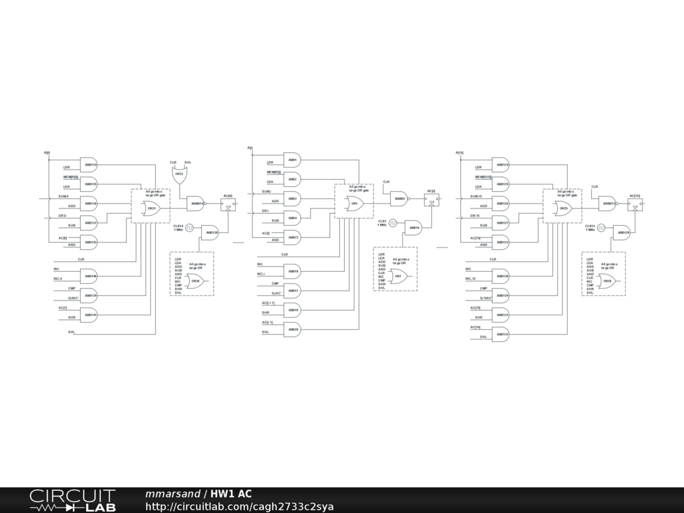Click the AND132 gate

click(500, 334)
